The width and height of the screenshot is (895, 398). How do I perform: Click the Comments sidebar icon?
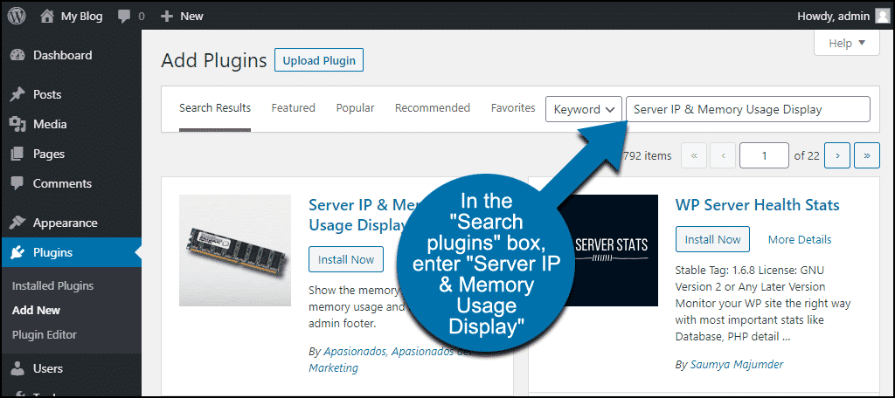[x=17, y=183]
